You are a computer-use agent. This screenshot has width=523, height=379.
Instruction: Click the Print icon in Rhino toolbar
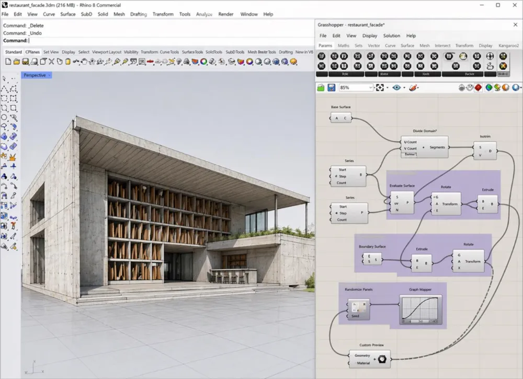coord(34,62)
